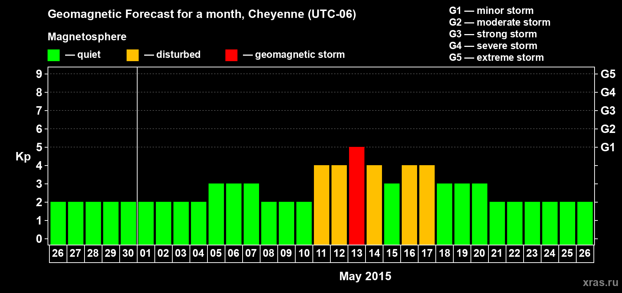Click date label 22 on the axis
622x293 pixels.
[515, 253]
